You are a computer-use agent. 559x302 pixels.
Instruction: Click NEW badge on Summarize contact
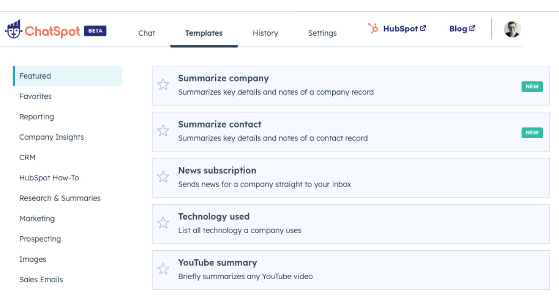pos(532,133)
